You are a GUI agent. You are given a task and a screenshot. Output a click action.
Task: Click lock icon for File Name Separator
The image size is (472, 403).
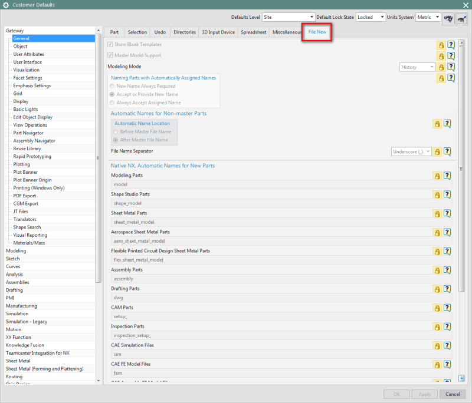[437, 152]
